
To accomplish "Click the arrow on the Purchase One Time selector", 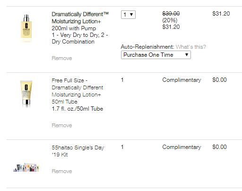I will tap(187, 55).
